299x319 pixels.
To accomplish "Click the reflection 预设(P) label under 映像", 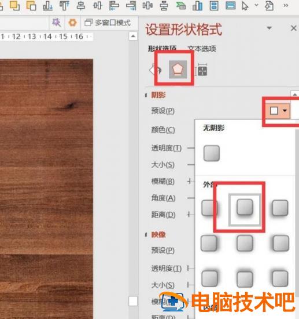I will 163,250.
